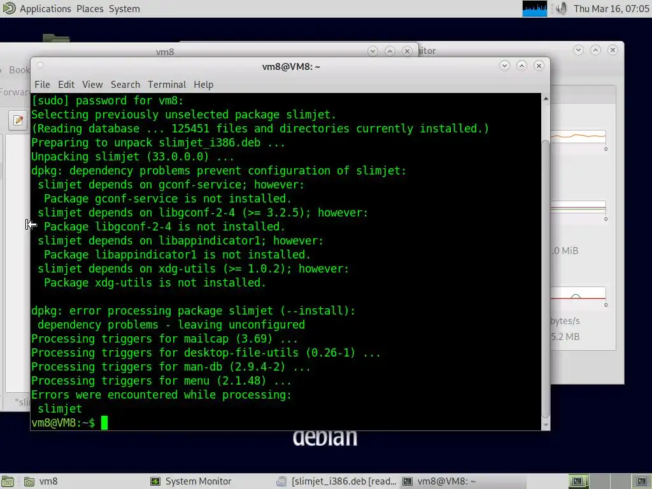
Task: Click the terminal prompt line vm8@VM8:~$
Action: coord(63,423)
